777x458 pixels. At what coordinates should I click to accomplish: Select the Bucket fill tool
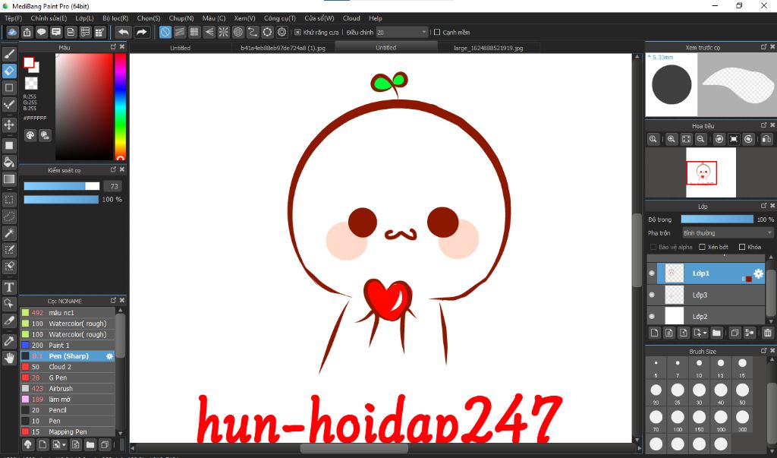click(9, 163)
